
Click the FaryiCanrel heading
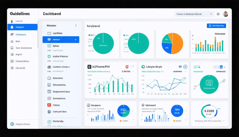[x=93, y=26]
